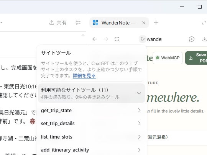Viewport: 207px width, 155px height.
Task: Click the expand panel icon
Action: (204, 23)
